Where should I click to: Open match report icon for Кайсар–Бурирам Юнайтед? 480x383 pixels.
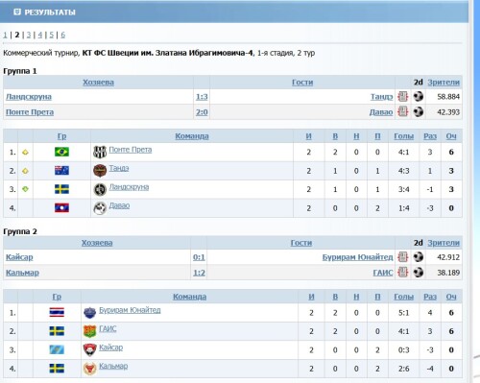point(403,257)
